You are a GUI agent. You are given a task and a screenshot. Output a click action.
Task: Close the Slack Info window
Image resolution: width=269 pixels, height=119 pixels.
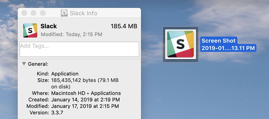(24, 13)
